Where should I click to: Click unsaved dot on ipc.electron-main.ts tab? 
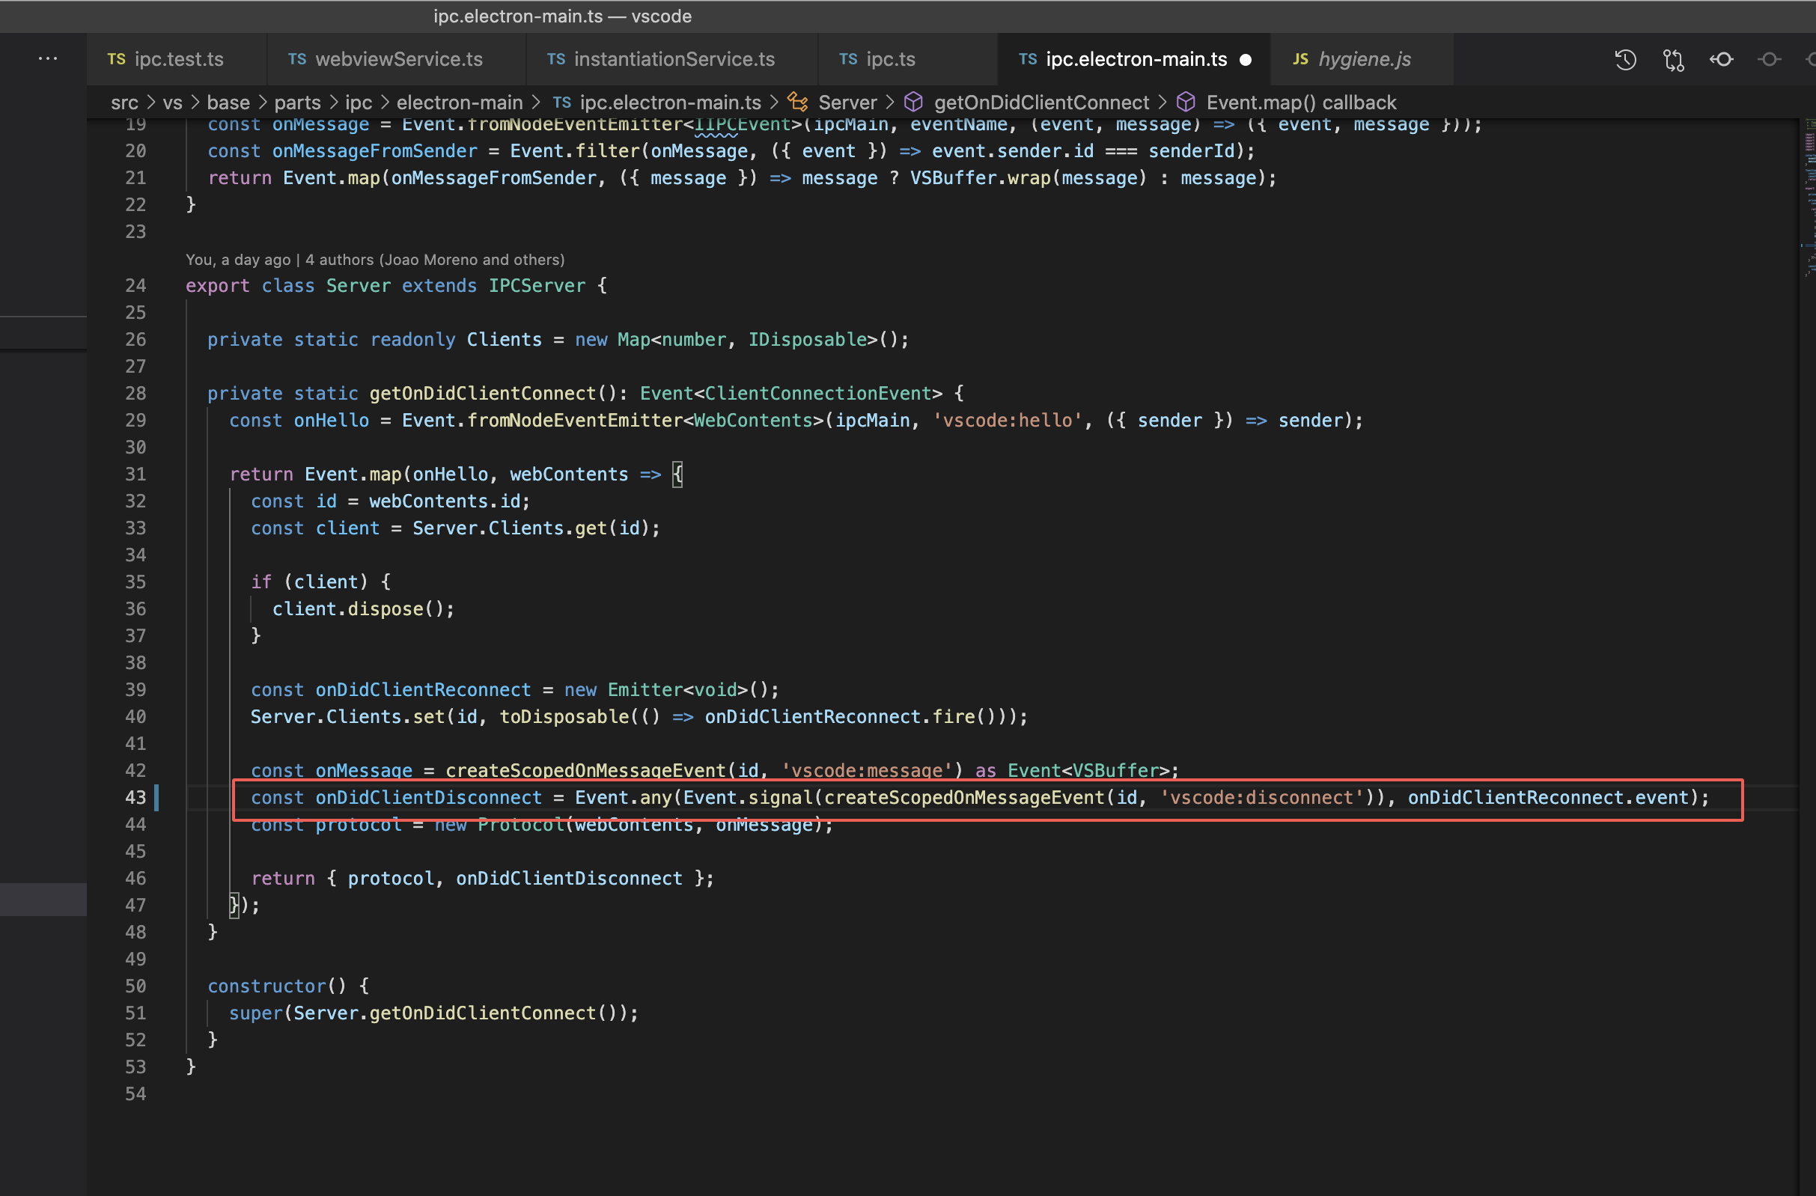pyautogui.click(x=1246, y=59)
